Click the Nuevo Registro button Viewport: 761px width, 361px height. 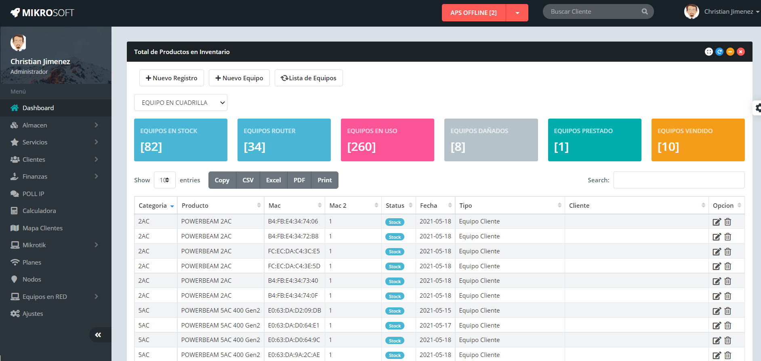(172, 78)
